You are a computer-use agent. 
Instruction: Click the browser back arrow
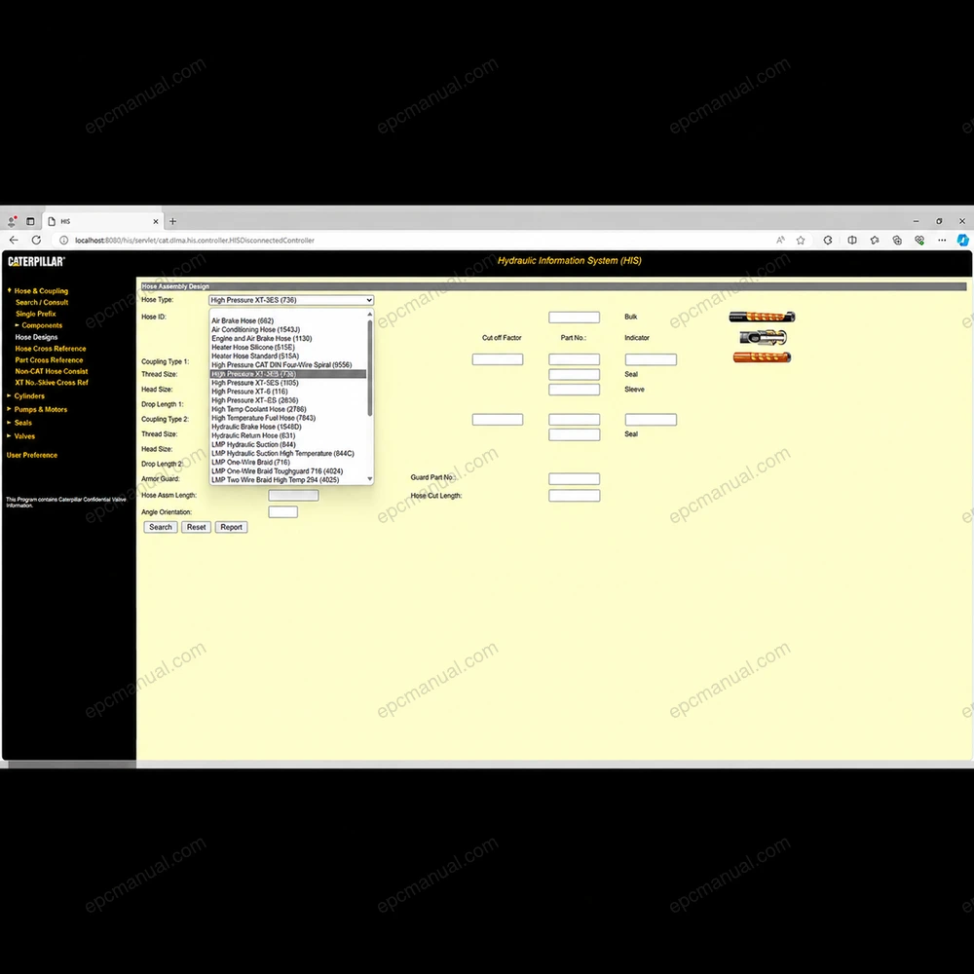click(x=14, y=241)
